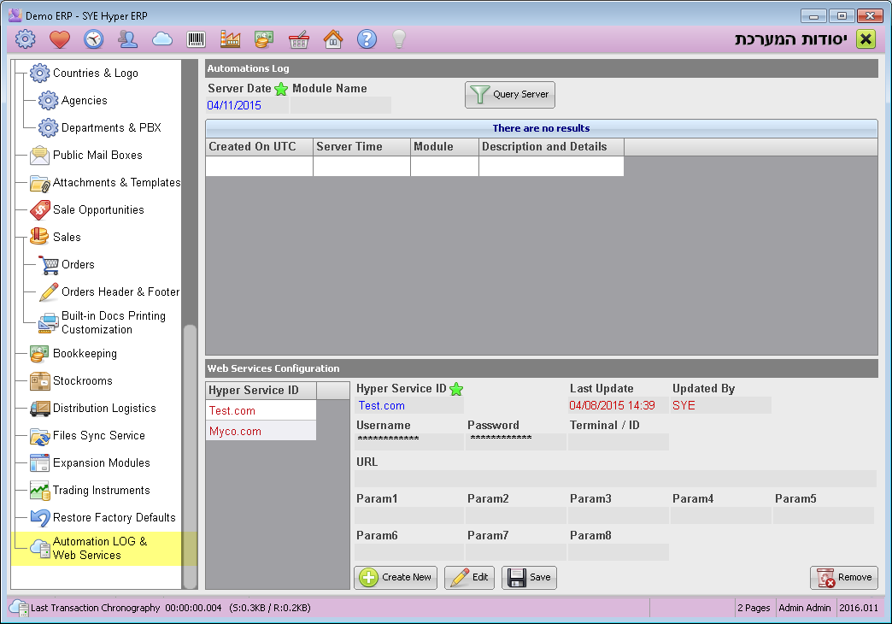Click the Edit button
Viewport: 892px width, 624px height.
pyautogui.click(x=469, y=577)
